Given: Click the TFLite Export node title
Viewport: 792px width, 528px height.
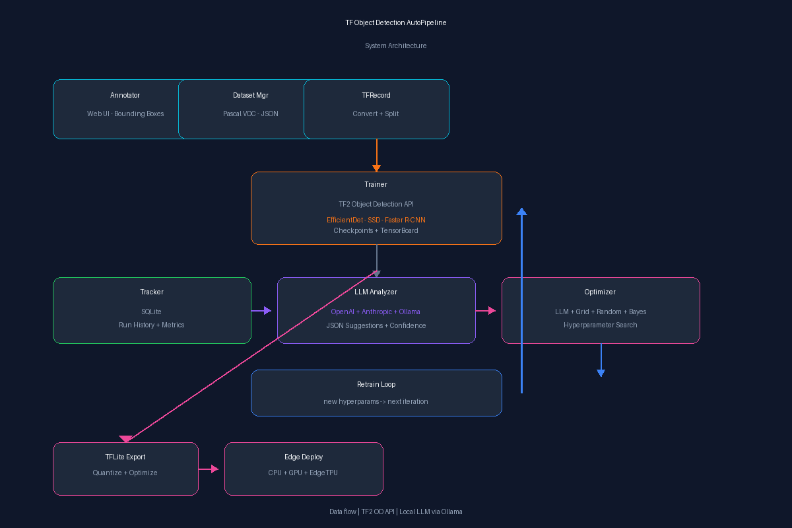Looking at the screenshot, I should (125, 457).
